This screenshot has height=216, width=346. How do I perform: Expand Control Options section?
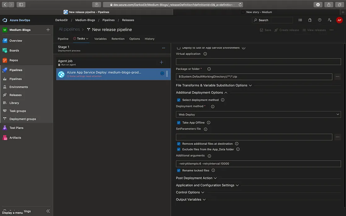click(190, 192)
